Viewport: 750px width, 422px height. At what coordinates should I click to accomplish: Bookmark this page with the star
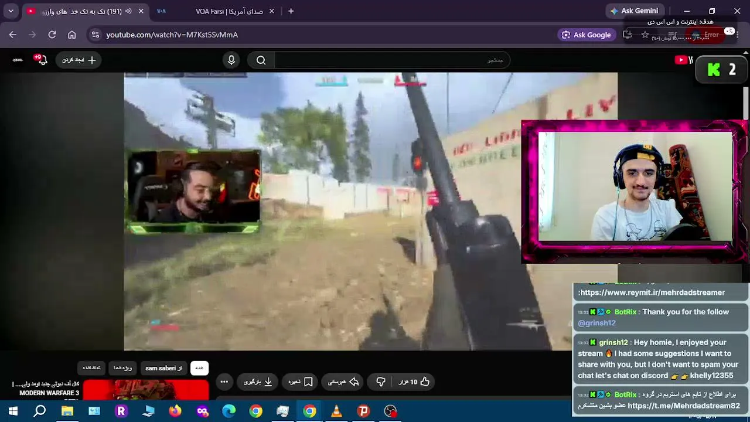click(645, 35)
